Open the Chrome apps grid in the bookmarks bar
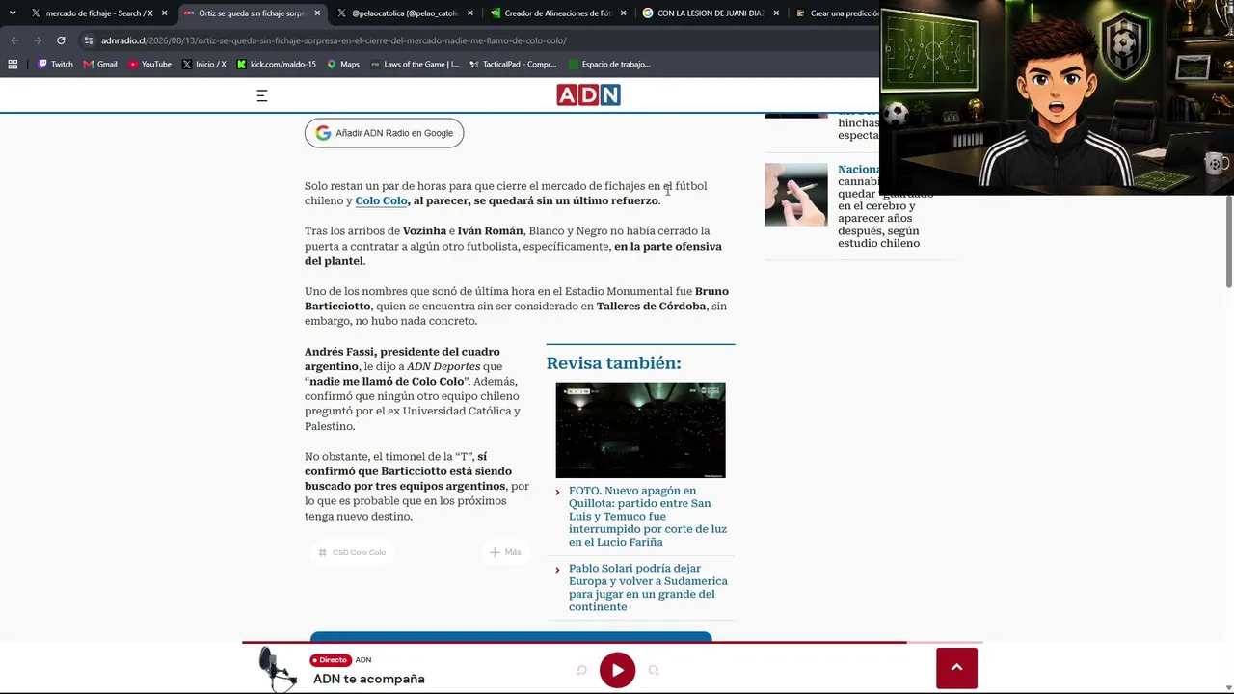 tap(13, 65)
